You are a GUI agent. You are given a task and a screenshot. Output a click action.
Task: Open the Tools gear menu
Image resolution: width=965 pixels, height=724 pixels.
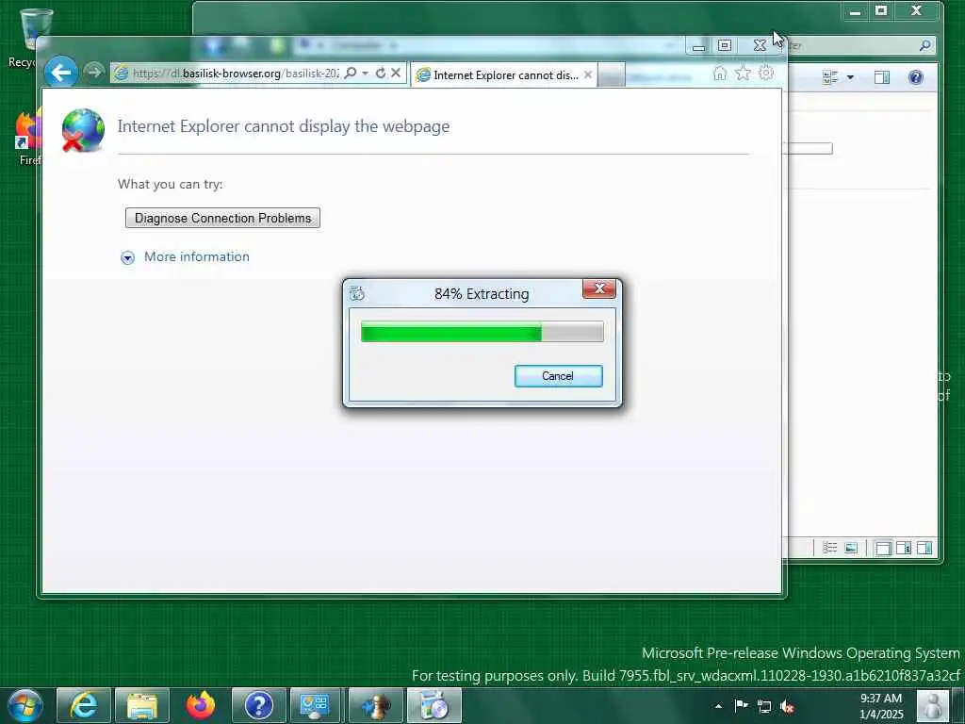(765, 74)
